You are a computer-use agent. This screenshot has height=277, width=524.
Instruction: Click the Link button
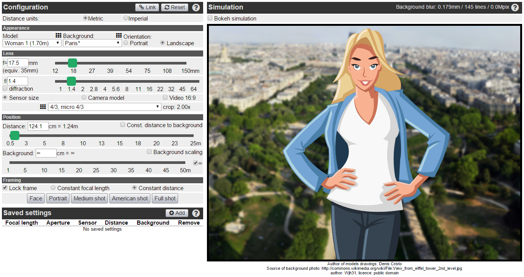(147, 7)
